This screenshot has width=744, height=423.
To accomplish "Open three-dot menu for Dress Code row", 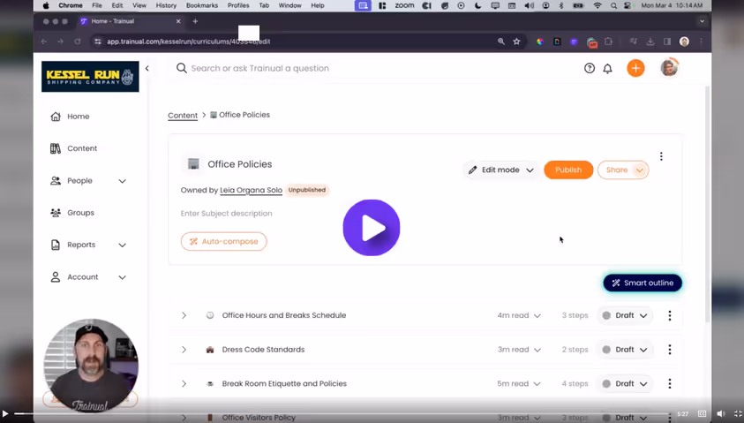I will (670, 350).
